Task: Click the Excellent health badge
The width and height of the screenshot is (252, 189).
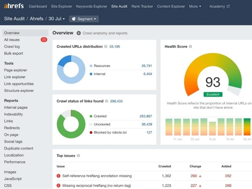Action: [213, 94]
